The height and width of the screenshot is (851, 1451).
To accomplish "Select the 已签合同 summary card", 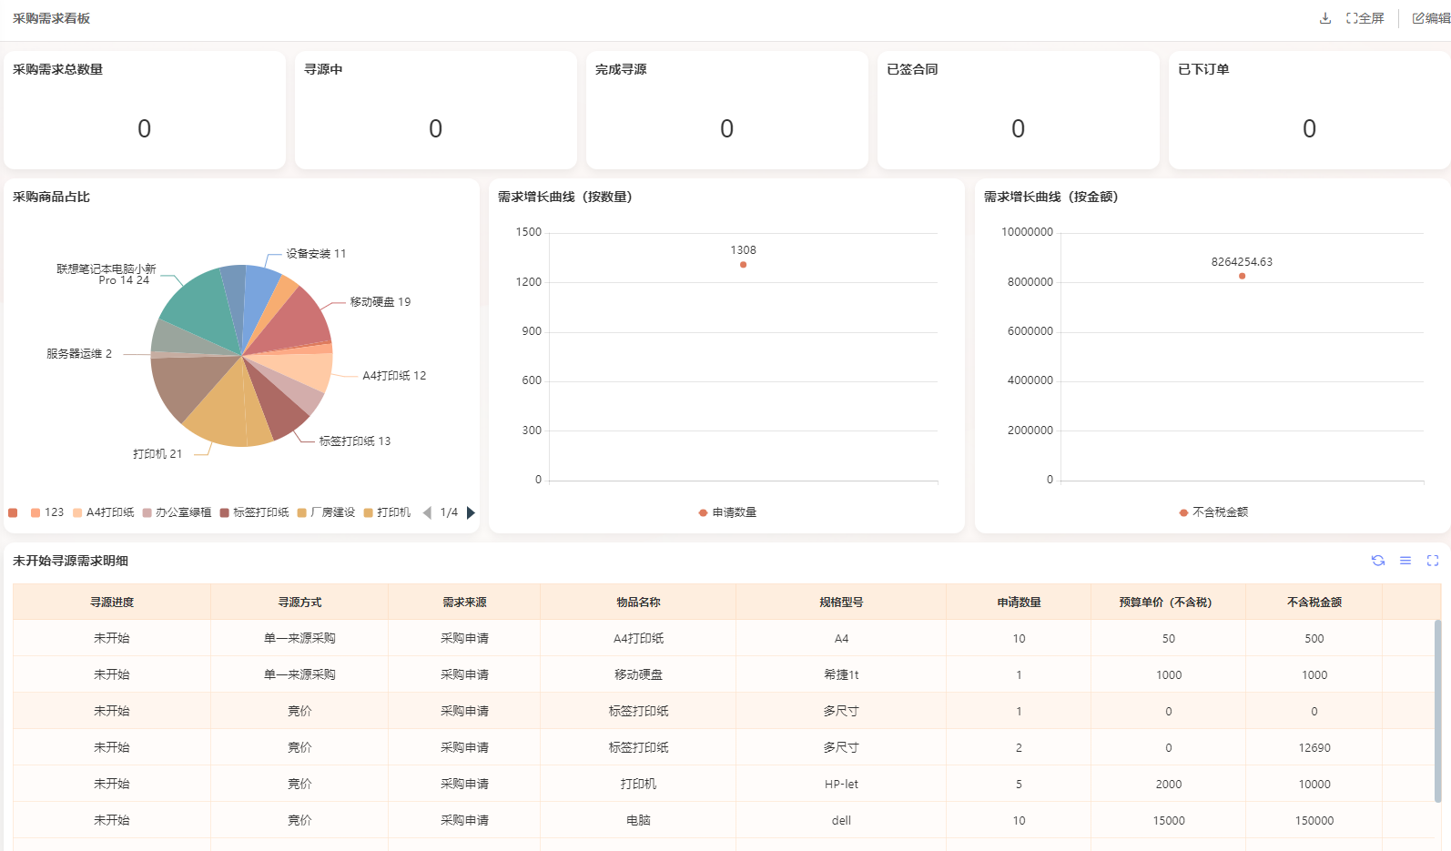I will point(1018,110).
